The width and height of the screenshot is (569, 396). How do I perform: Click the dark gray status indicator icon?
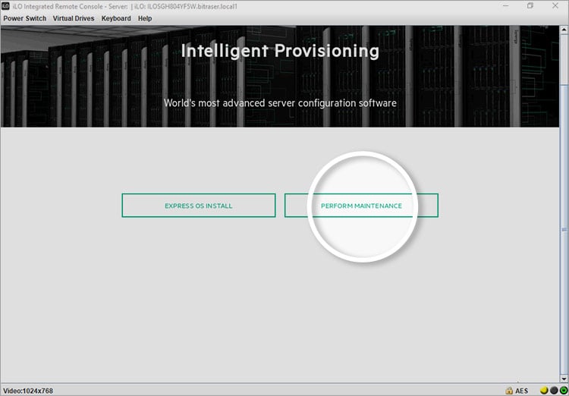pyautogui.click(x=554, y=391)
